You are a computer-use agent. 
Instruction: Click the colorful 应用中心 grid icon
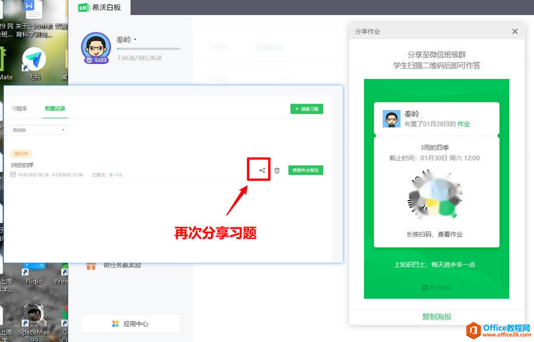click(116, 324)
